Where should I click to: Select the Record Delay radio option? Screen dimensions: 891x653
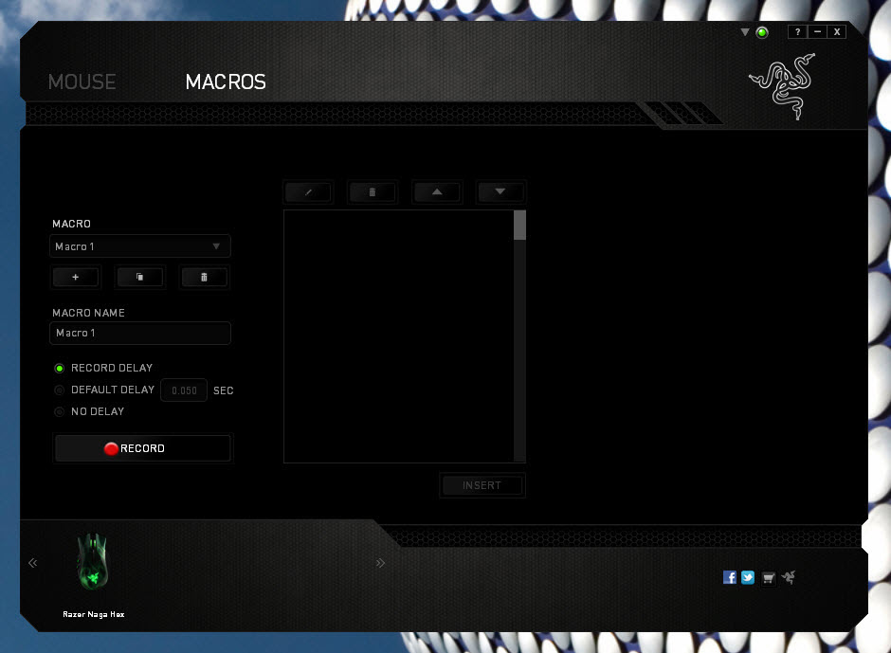tap(59, 369)
